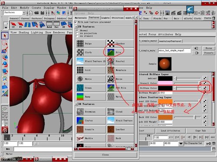Click the Overall Color pink swatch
Screen dimensions: 217x162
click(165, 83)
